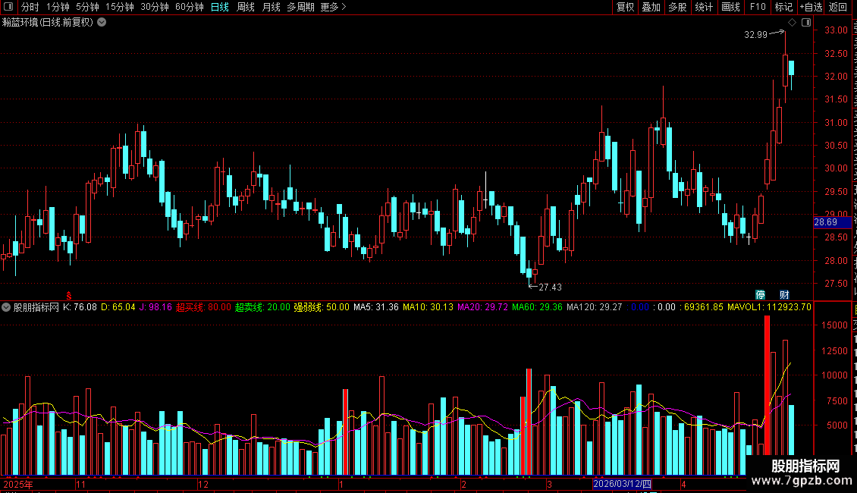The height and width of the screenshot is (493, 857).
Task: Click the cyan 停 marker icon
Action: [760, 294]
